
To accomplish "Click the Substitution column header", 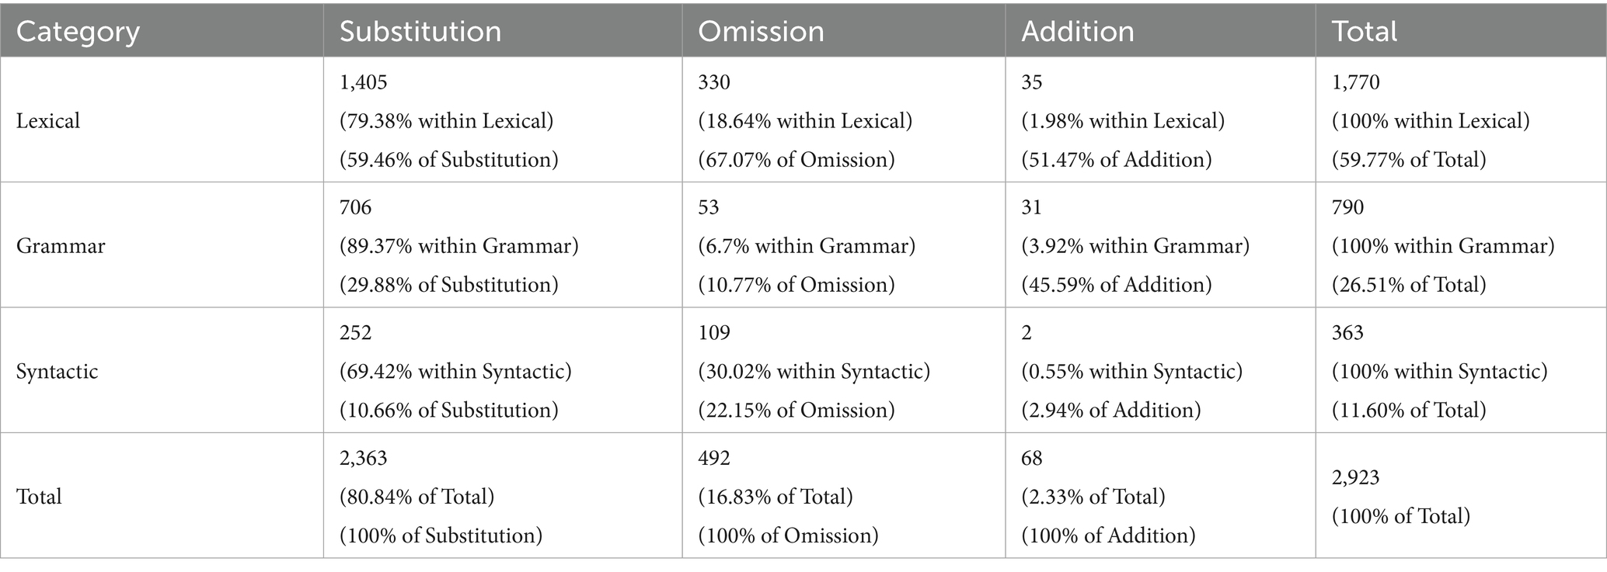I will coord(420,32).
